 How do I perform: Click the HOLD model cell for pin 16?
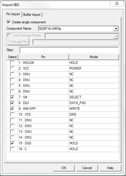point(94,149)
